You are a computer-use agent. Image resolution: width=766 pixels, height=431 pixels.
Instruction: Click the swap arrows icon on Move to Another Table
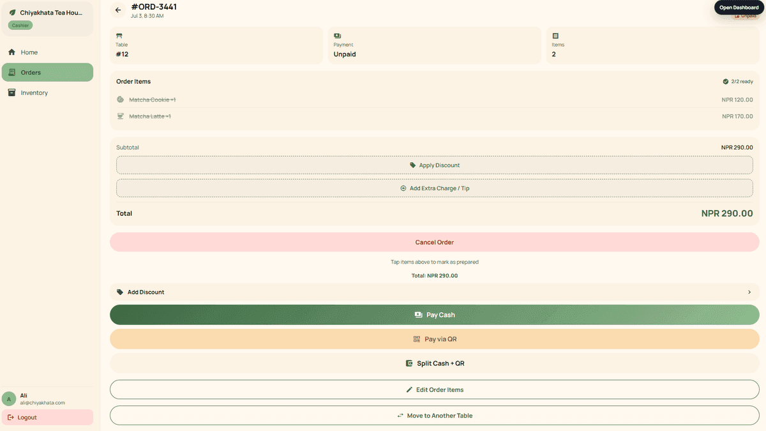(x=400, y=416)
